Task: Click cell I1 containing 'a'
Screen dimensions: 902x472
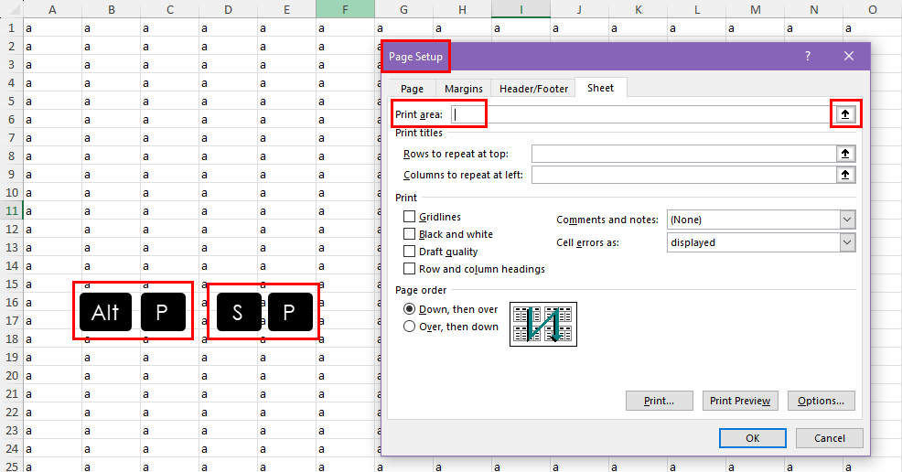Action: pyautogui.click(x=521, y=27)
